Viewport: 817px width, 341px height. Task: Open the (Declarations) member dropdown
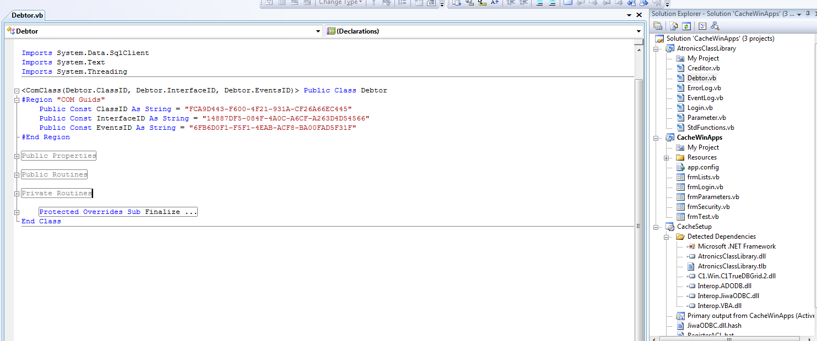[x=639, y=31]
